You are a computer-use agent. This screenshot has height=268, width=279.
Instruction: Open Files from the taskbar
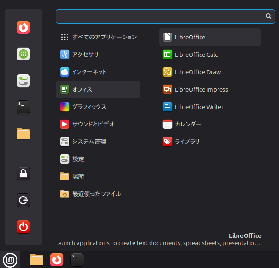[x=37, y=260]
